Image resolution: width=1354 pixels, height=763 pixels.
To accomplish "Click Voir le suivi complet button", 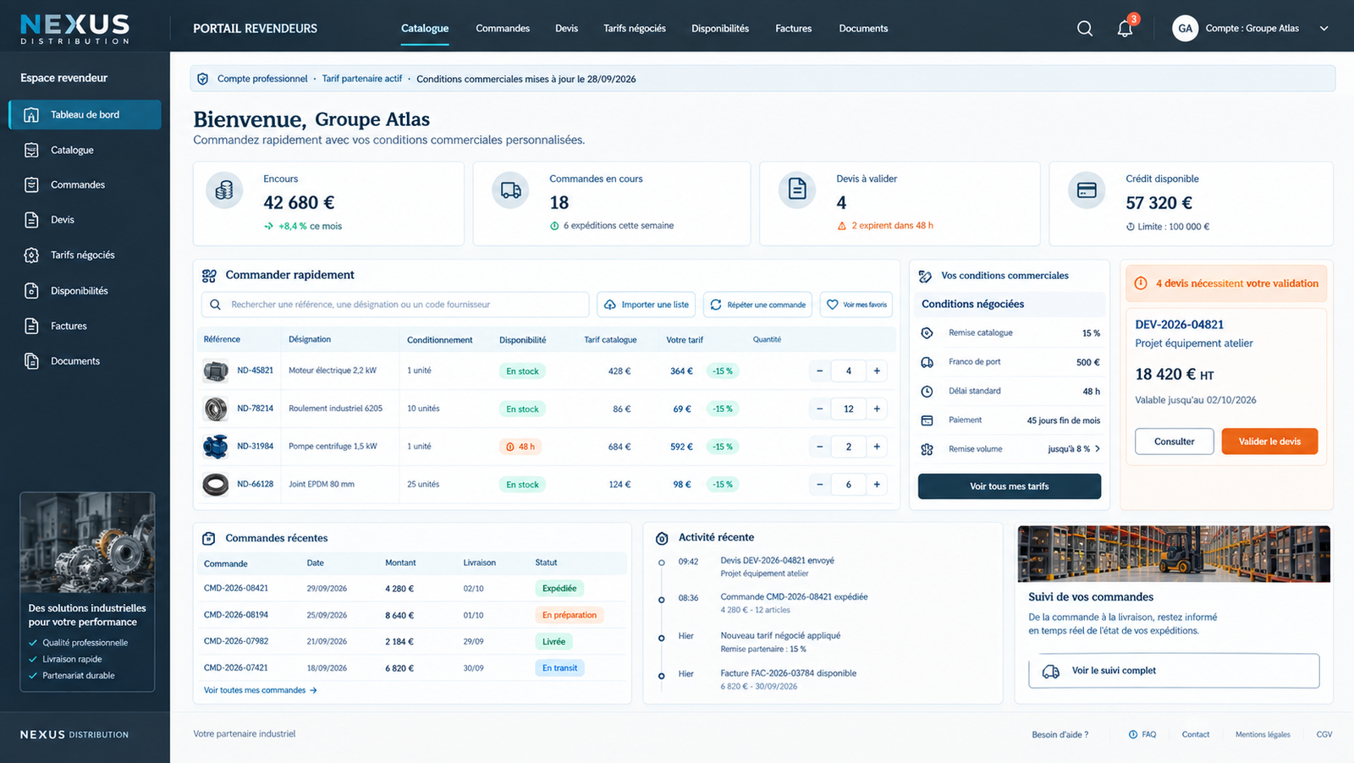I will click(1174, 671).
